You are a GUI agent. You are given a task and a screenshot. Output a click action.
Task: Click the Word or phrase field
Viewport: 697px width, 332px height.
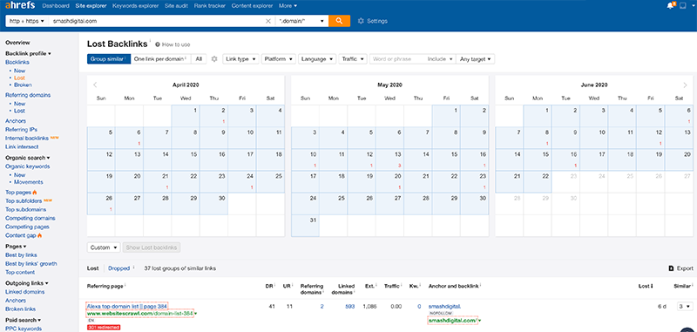[x=397, y=59]
